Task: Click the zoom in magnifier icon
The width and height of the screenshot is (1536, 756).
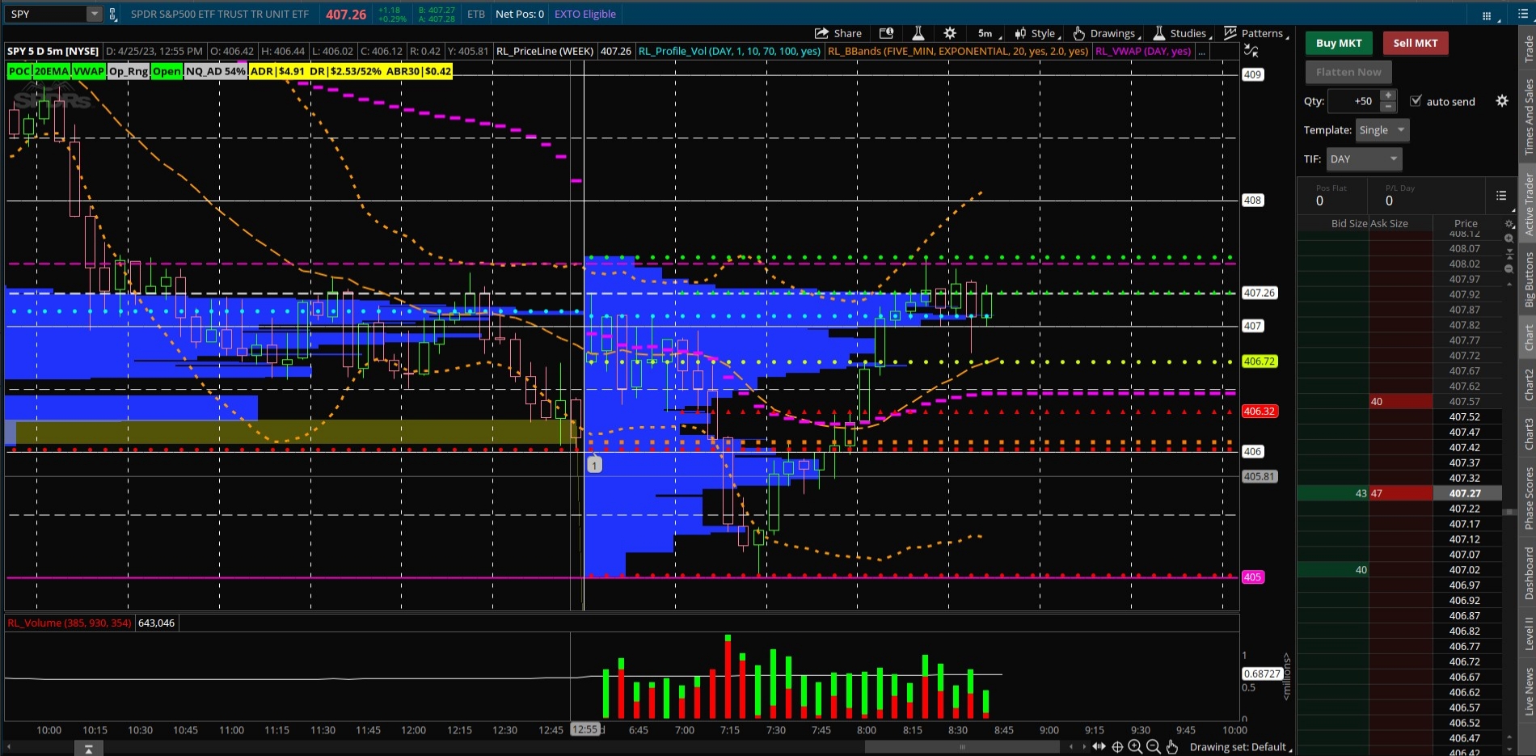Action: 1135,747
